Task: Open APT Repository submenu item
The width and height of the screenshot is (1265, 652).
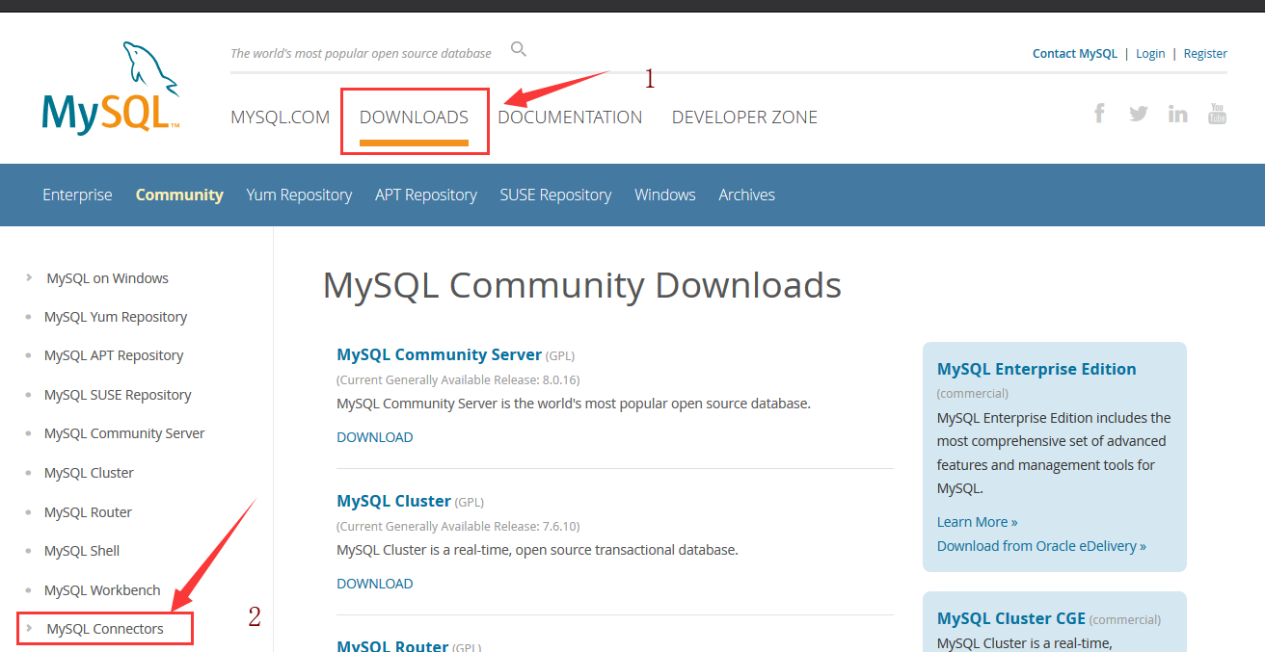Action: [426, 195]
